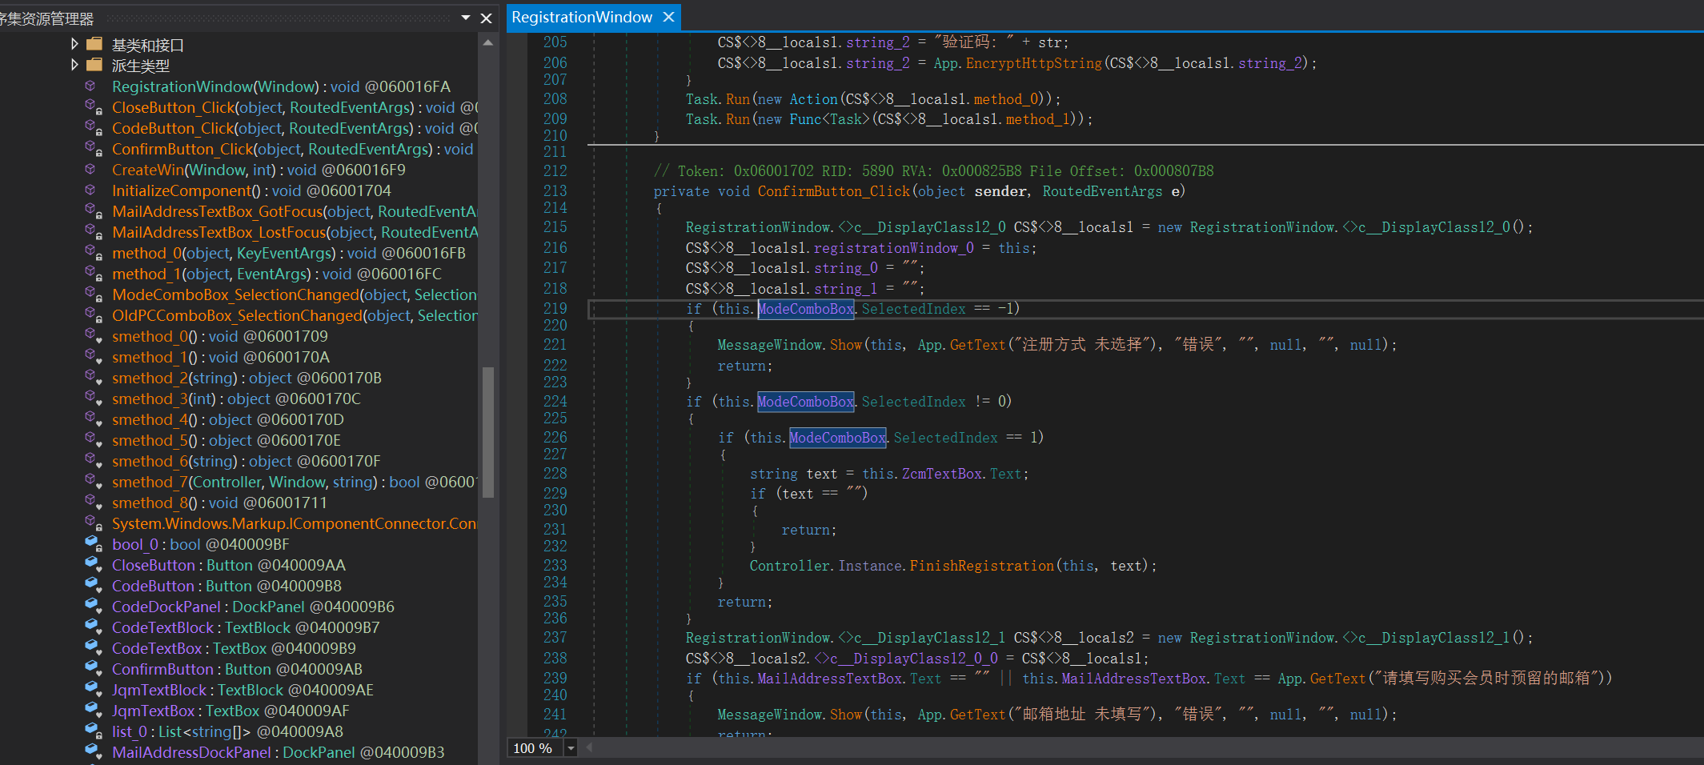Click field icon beside JqmTextBox

coord(94,711)
